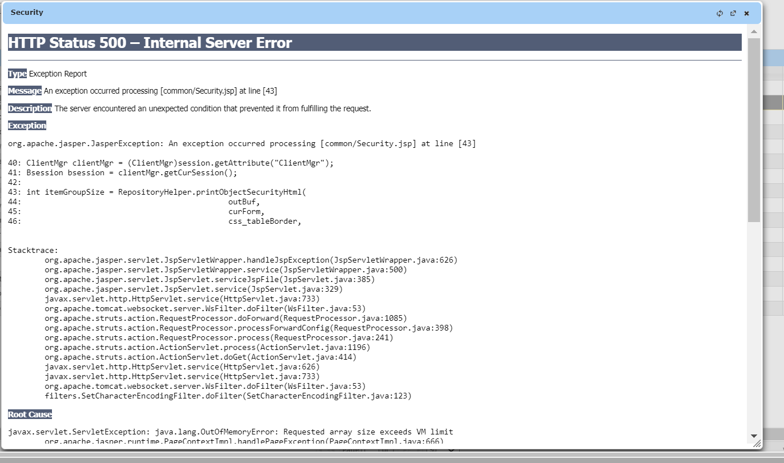Click the empty scrollbar track below the thumb
This screenshot has width=784, height=463.
(754, 325)
